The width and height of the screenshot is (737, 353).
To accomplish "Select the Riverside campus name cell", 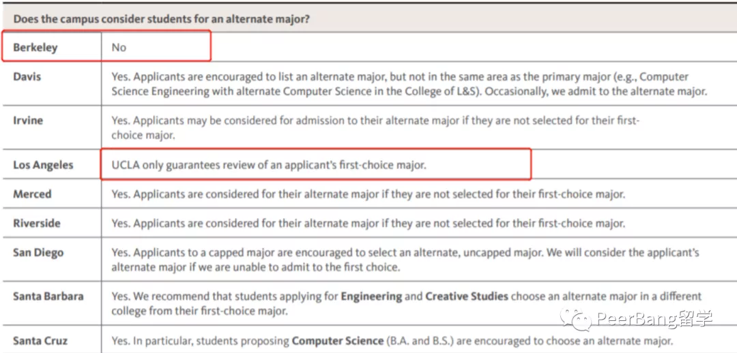I will pos(37,224).
